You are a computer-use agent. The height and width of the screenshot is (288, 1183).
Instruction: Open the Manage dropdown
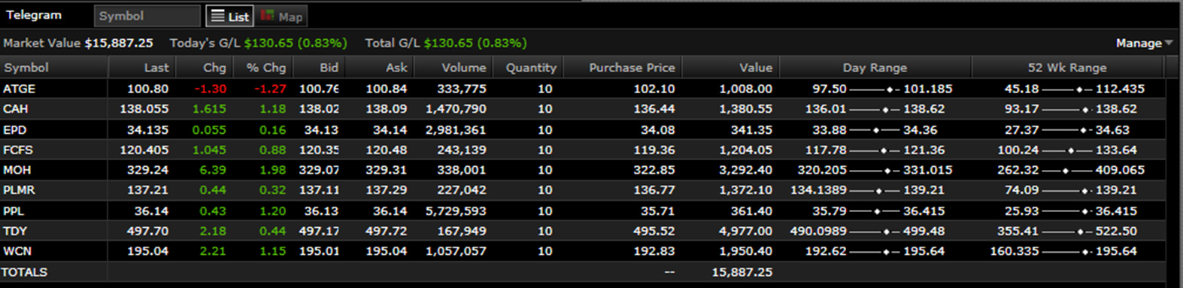(1144, 44)
